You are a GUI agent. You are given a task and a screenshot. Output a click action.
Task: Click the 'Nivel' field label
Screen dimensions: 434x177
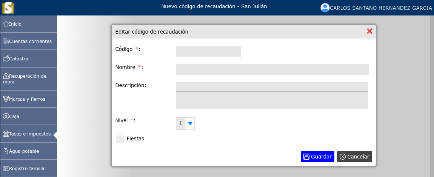122,120
